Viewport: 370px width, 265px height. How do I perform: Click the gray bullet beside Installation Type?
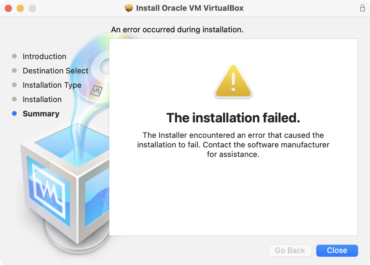(x=14, y=85)
